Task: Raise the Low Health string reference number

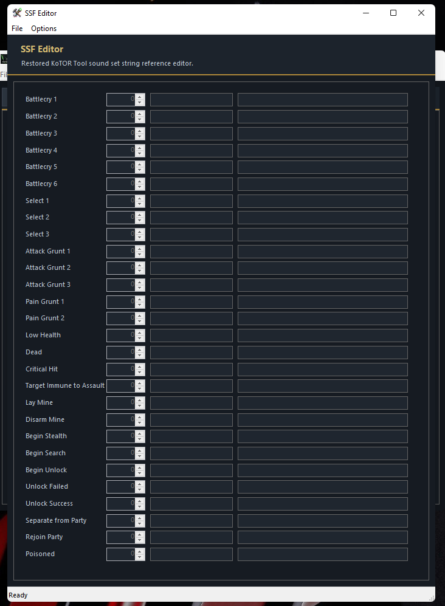Action: pos(140,332)
